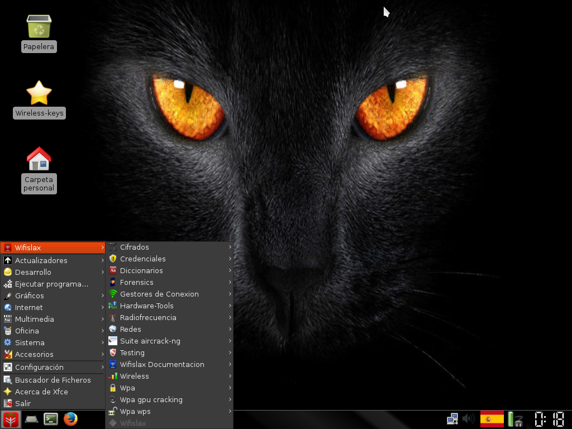This screenshot has height=429, width=572.
Task: Click the Testing shield icon
Action: coord(113,353)
